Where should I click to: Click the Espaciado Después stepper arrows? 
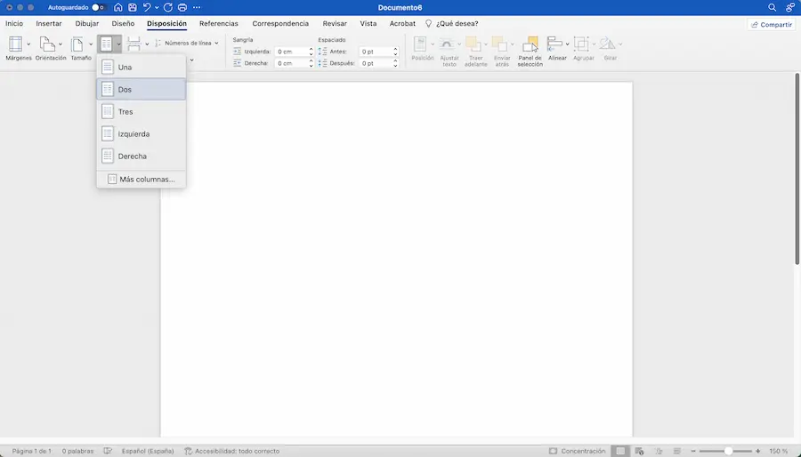395,63
